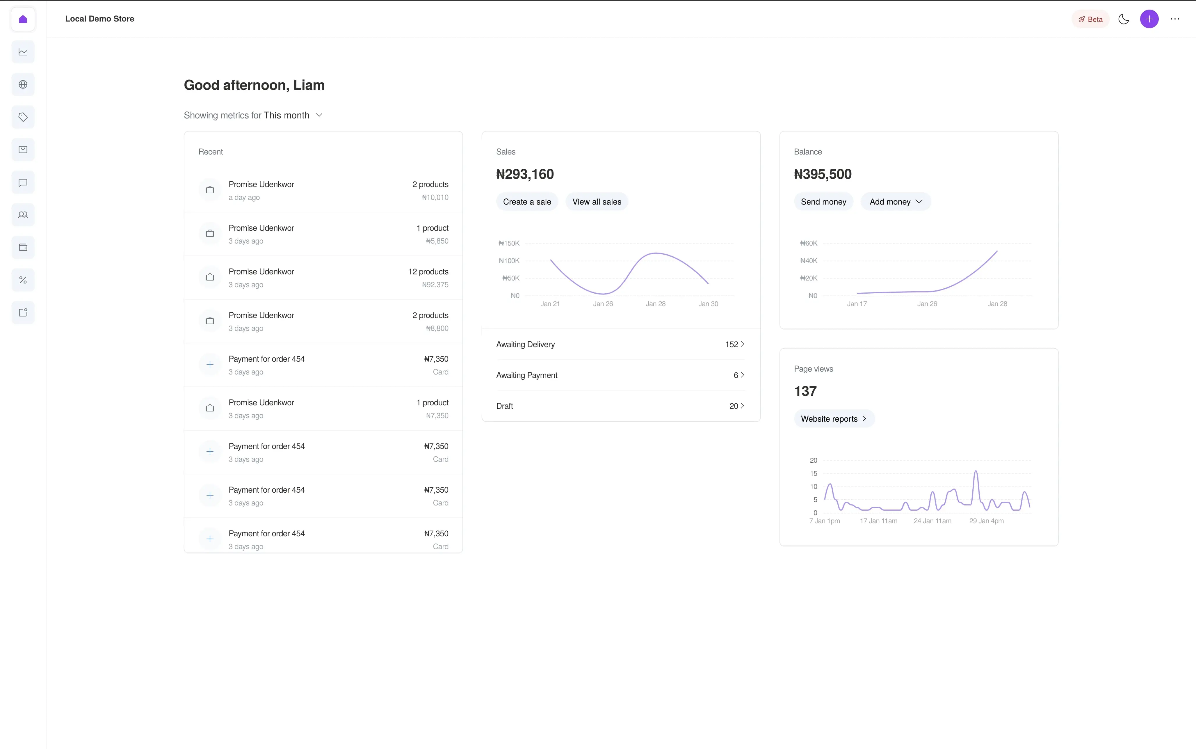
Task: Click the globe website icon in sidebar
Action: click(x=23, y=85)
